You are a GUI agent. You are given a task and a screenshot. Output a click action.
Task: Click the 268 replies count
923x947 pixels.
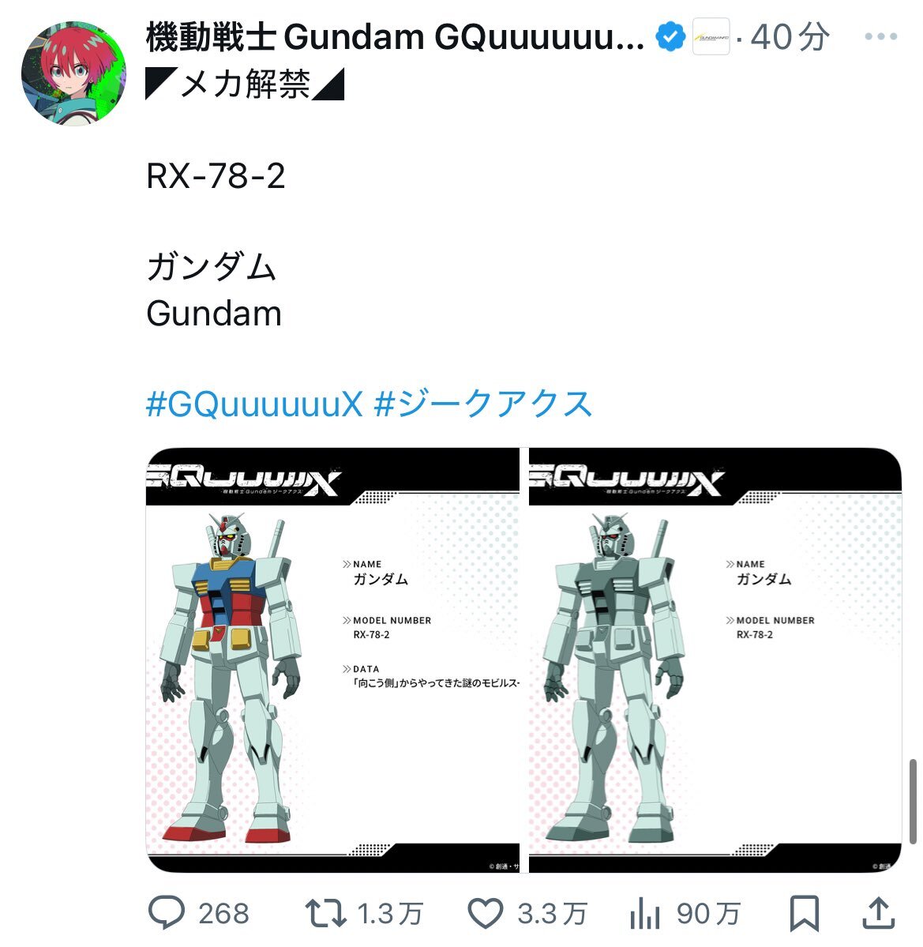pos(224,914)
